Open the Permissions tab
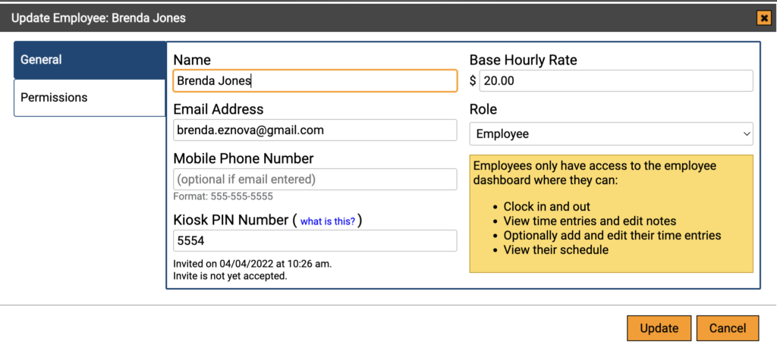 (x=90, y=98)
